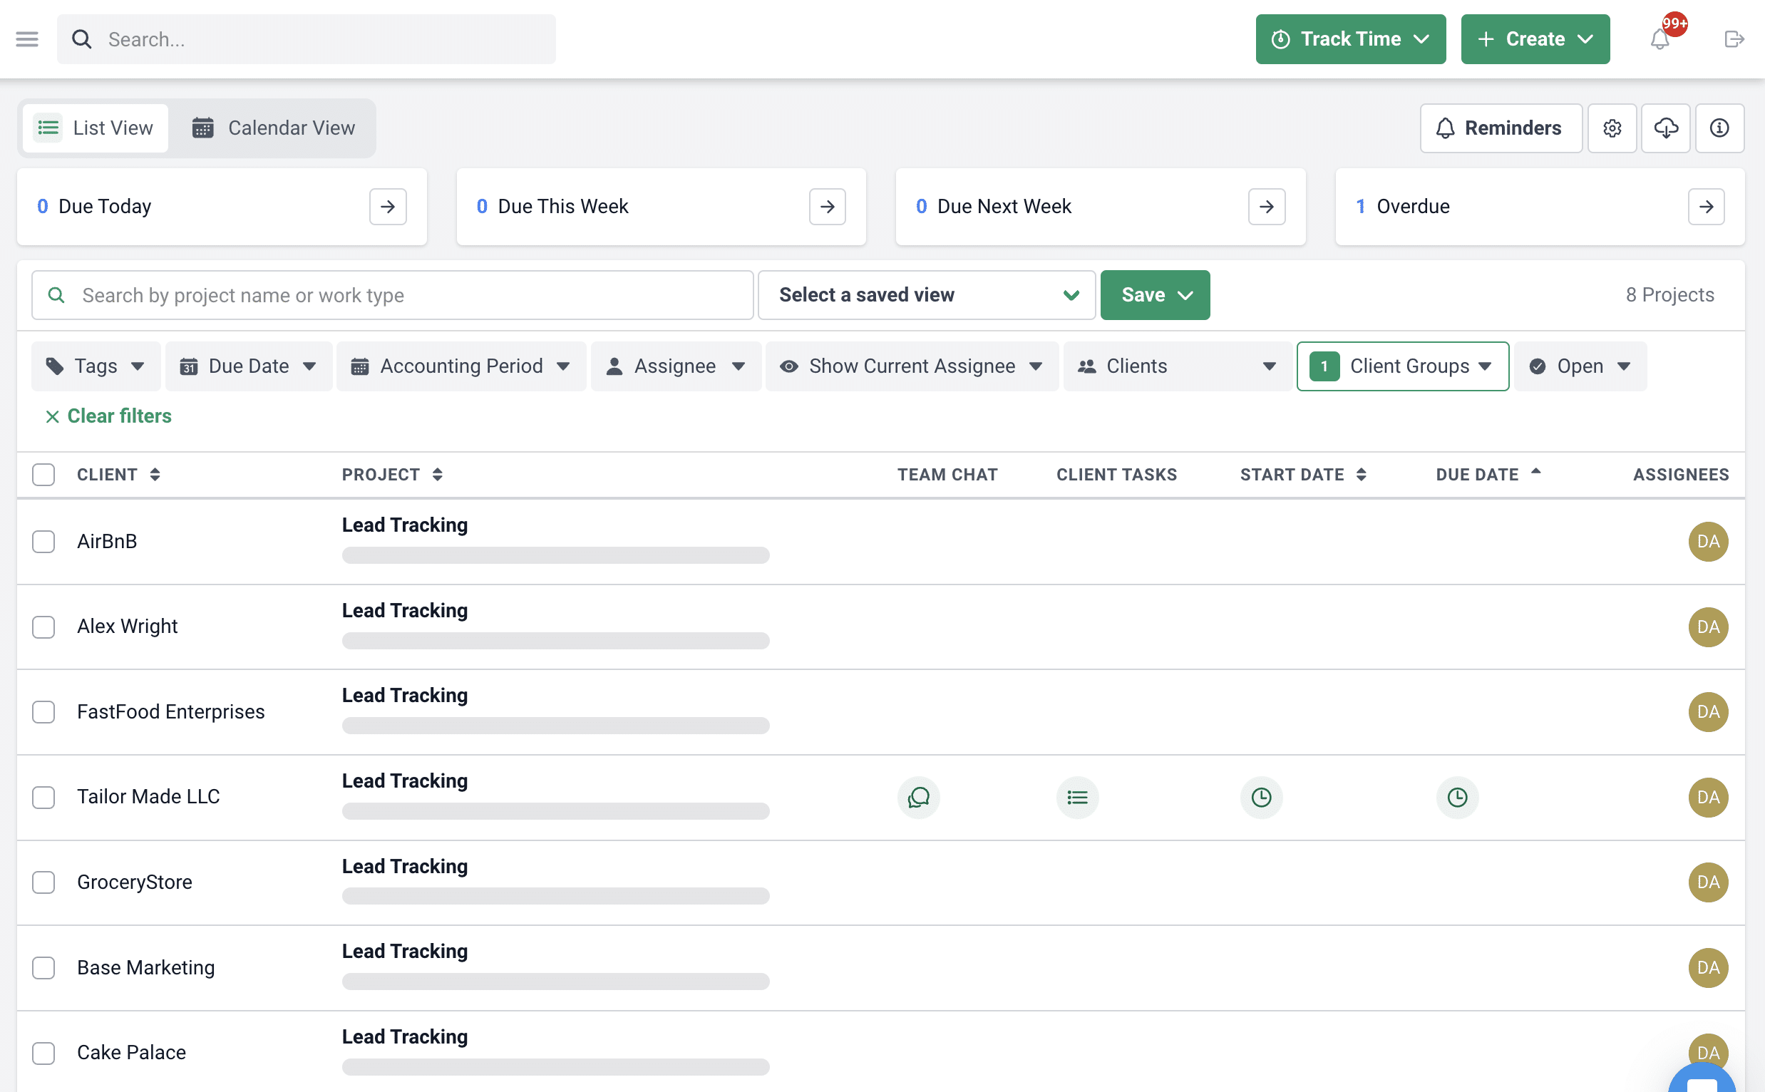This screenshot has width=1765, height=1092.
Task: Expand the Assignee filter dropdown
Action: [x=675, y=366]
